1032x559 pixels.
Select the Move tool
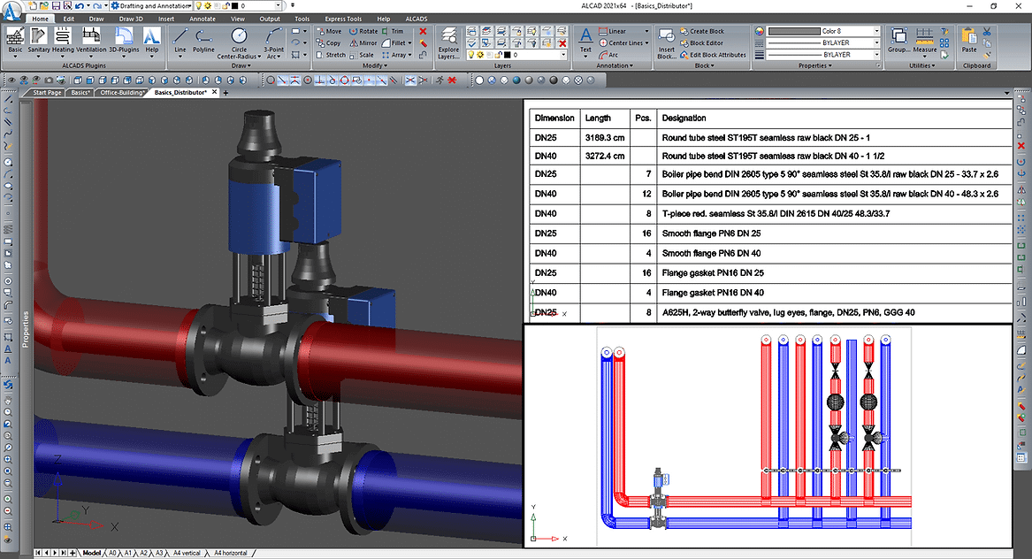coord(333,31)
